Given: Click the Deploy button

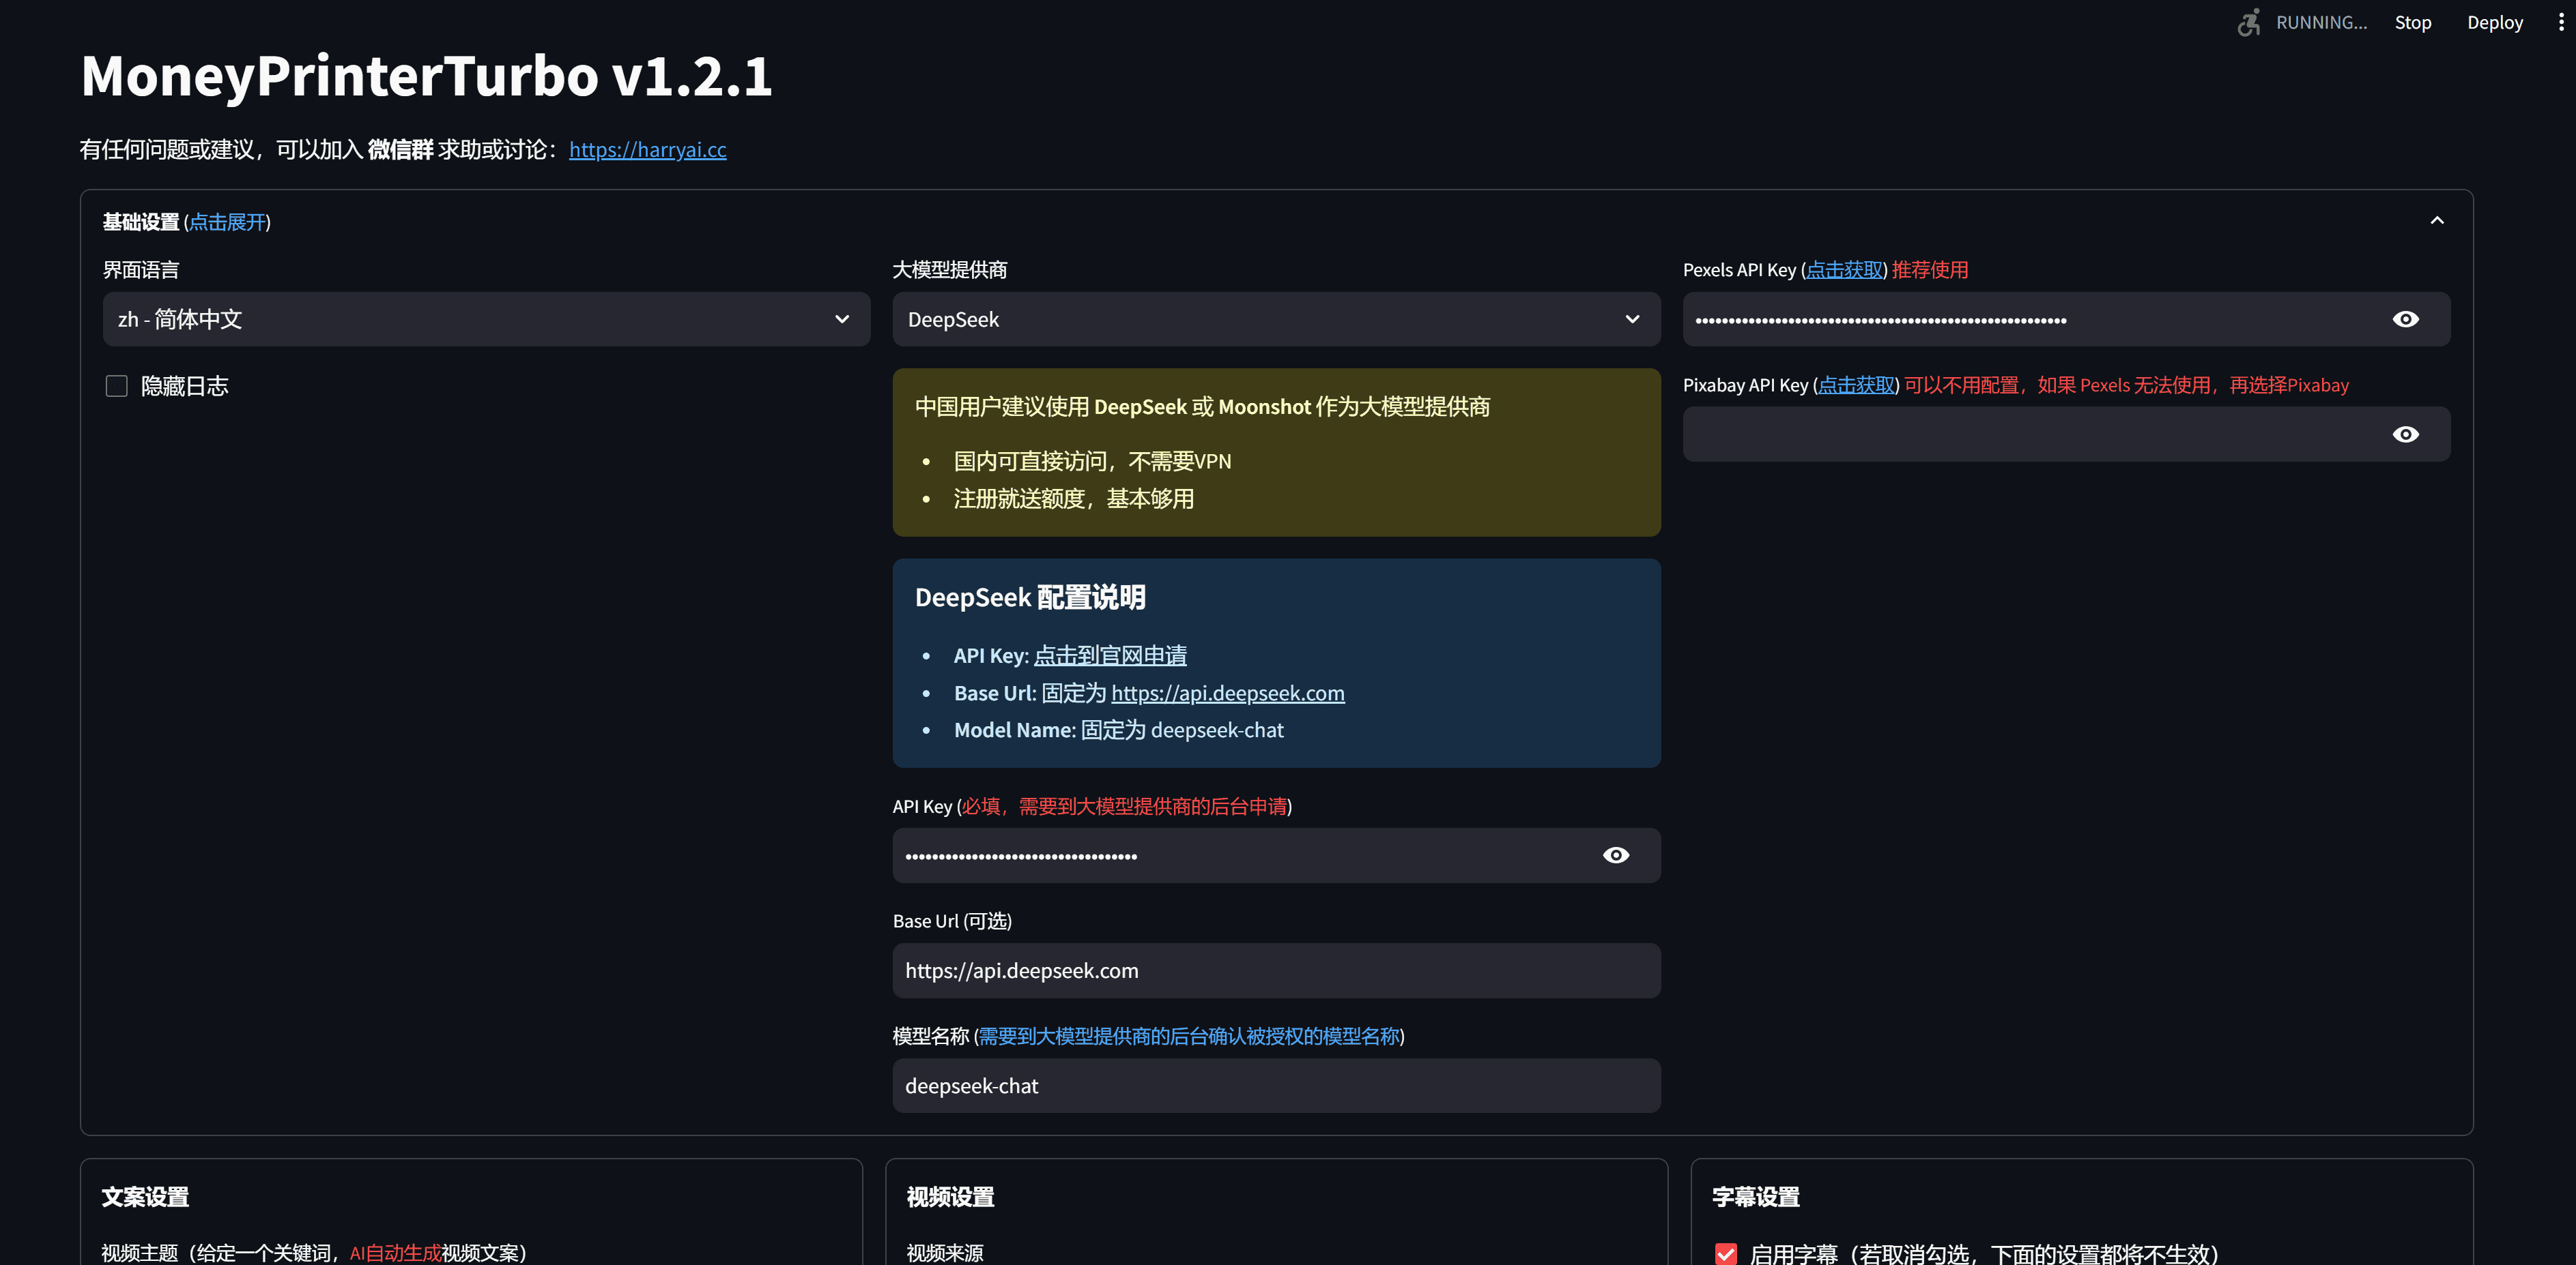Looking at the screenshot, I should coord(2494,22).
